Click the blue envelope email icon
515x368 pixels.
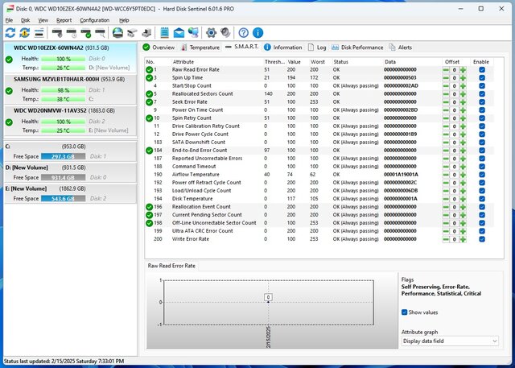pos(179,33)
